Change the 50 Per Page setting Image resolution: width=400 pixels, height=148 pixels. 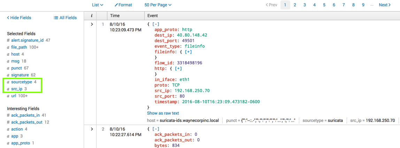158,5
